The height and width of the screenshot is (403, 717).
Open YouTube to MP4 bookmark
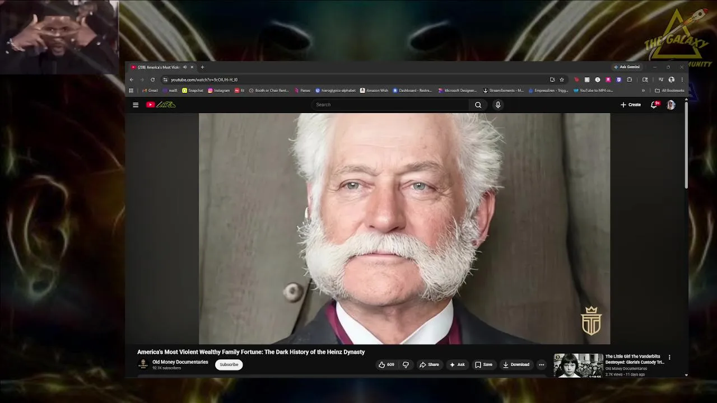593,90
